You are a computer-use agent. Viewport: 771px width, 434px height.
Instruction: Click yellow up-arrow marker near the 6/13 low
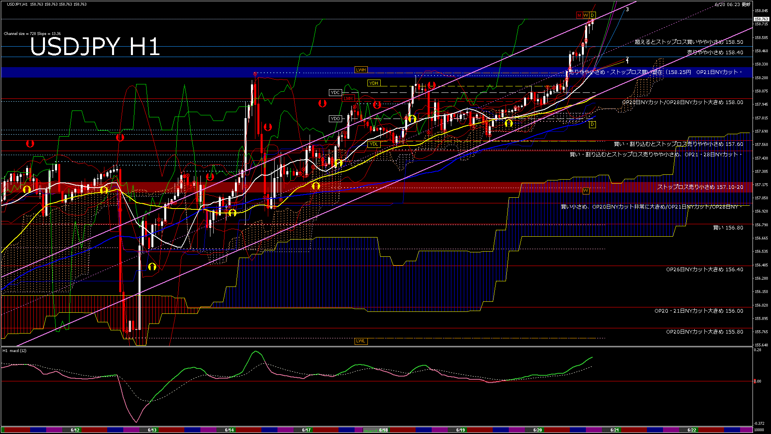pos(152,266)
